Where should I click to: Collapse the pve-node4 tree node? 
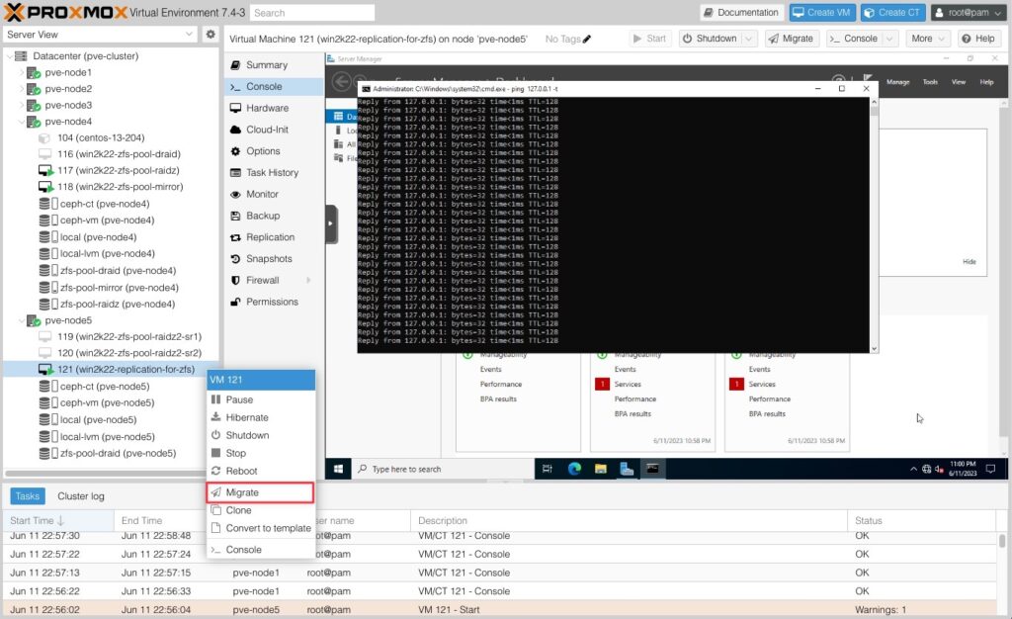tap(22, 122)
